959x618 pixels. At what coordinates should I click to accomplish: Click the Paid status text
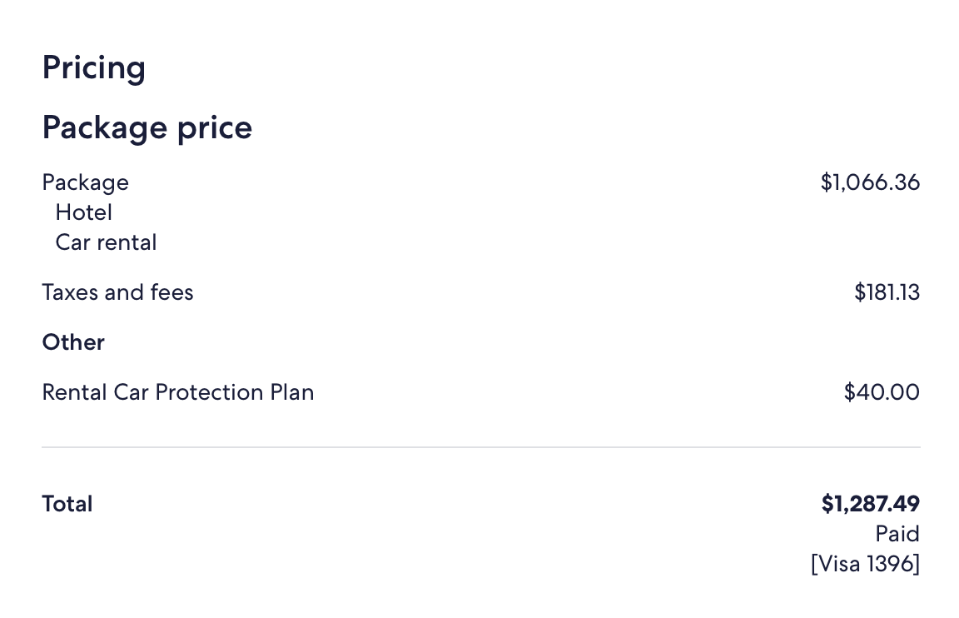coord(897,534)
